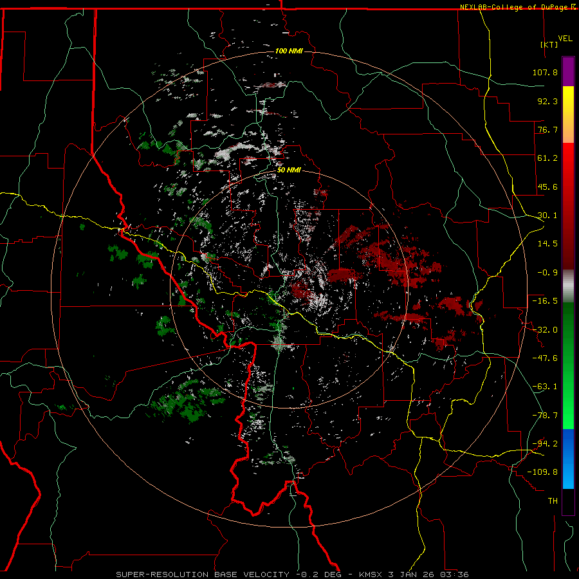
Task: Click the 3 JAN 26 03:36 timestamp
Action: [428, 574]
